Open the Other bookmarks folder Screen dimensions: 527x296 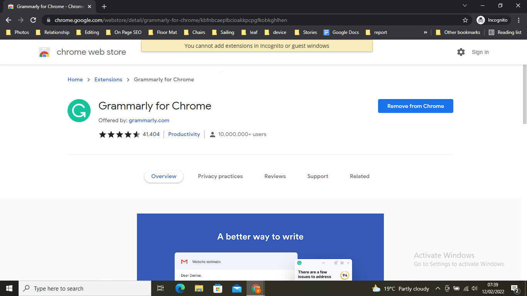458,32
